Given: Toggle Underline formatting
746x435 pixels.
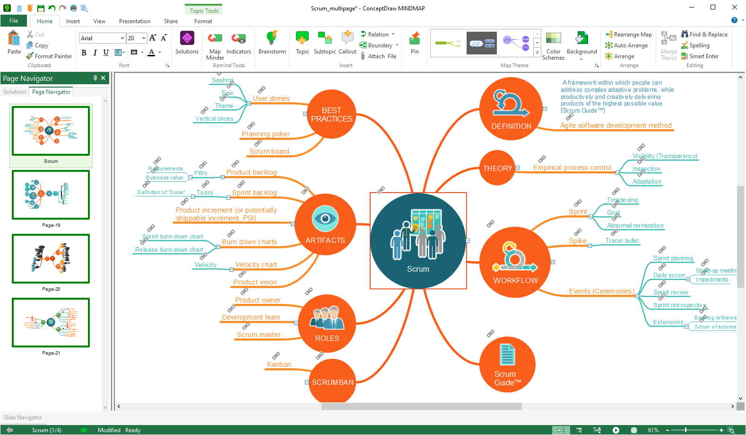Looking at the screenshot, I should pyautogui.click(x=106, y=53).
